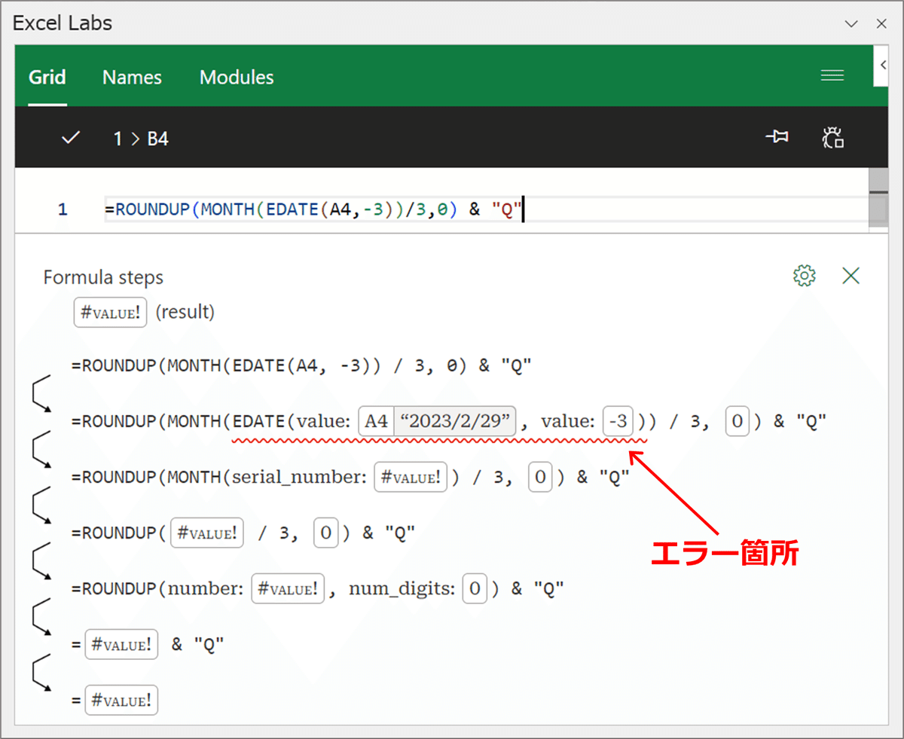Open the debugger with the bug icon
The width and height of the screenshot is (904, 739).
pyautogui.click(x=833, y=137)
